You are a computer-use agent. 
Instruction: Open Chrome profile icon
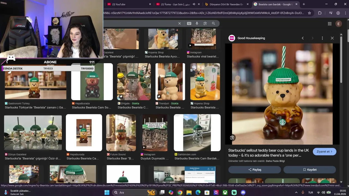point(338,13)
